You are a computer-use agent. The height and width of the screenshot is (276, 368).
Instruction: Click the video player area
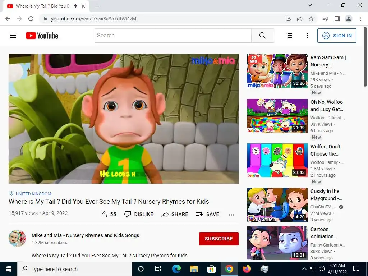124,119
